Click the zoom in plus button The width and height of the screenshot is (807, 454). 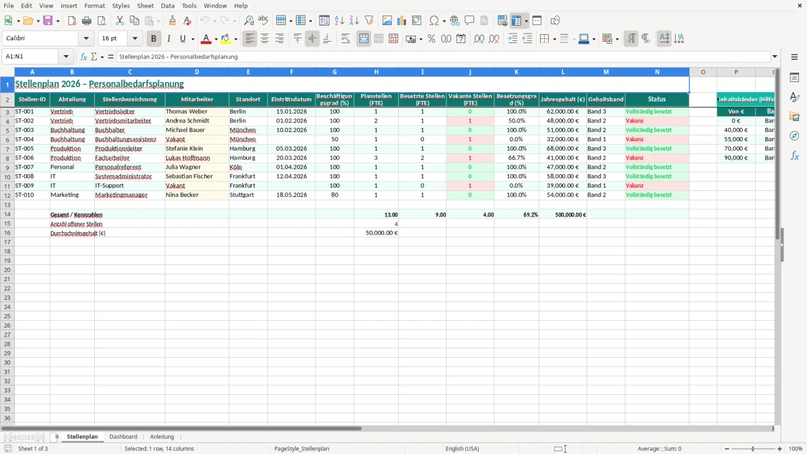[x=780, y=449]
